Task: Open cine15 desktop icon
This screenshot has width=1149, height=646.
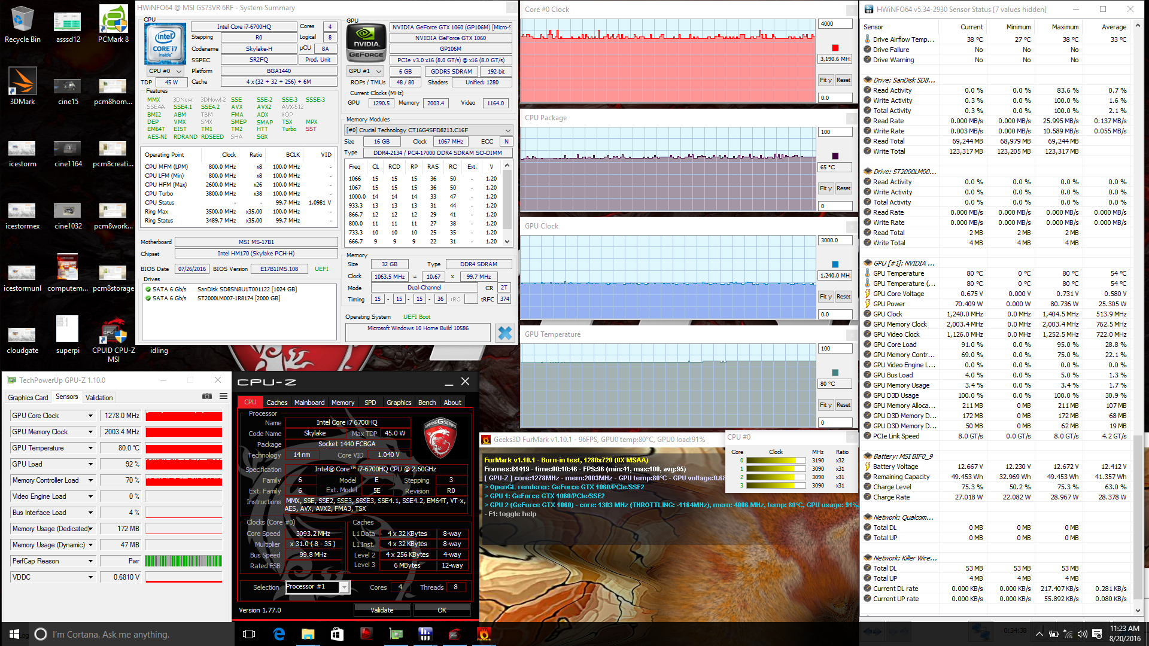Action: click(x=68, y=91)
